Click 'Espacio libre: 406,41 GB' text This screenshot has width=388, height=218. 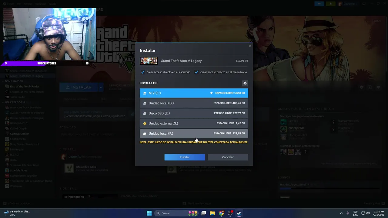point(229,103)
